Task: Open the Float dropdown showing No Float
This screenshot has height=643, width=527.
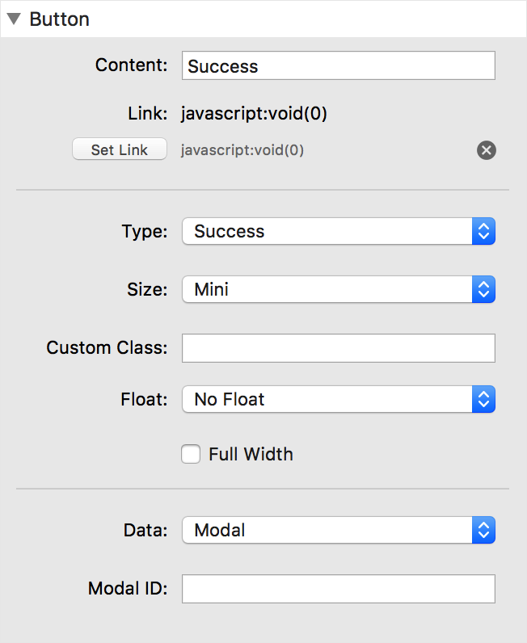Action: point(339,399)
